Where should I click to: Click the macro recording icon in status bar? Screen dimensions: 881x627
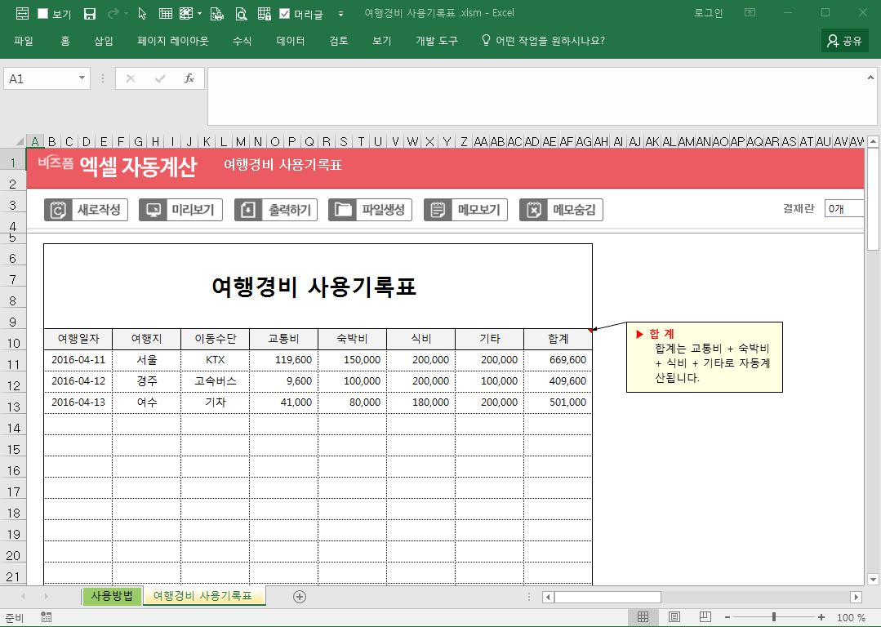(x=46, y=617)
